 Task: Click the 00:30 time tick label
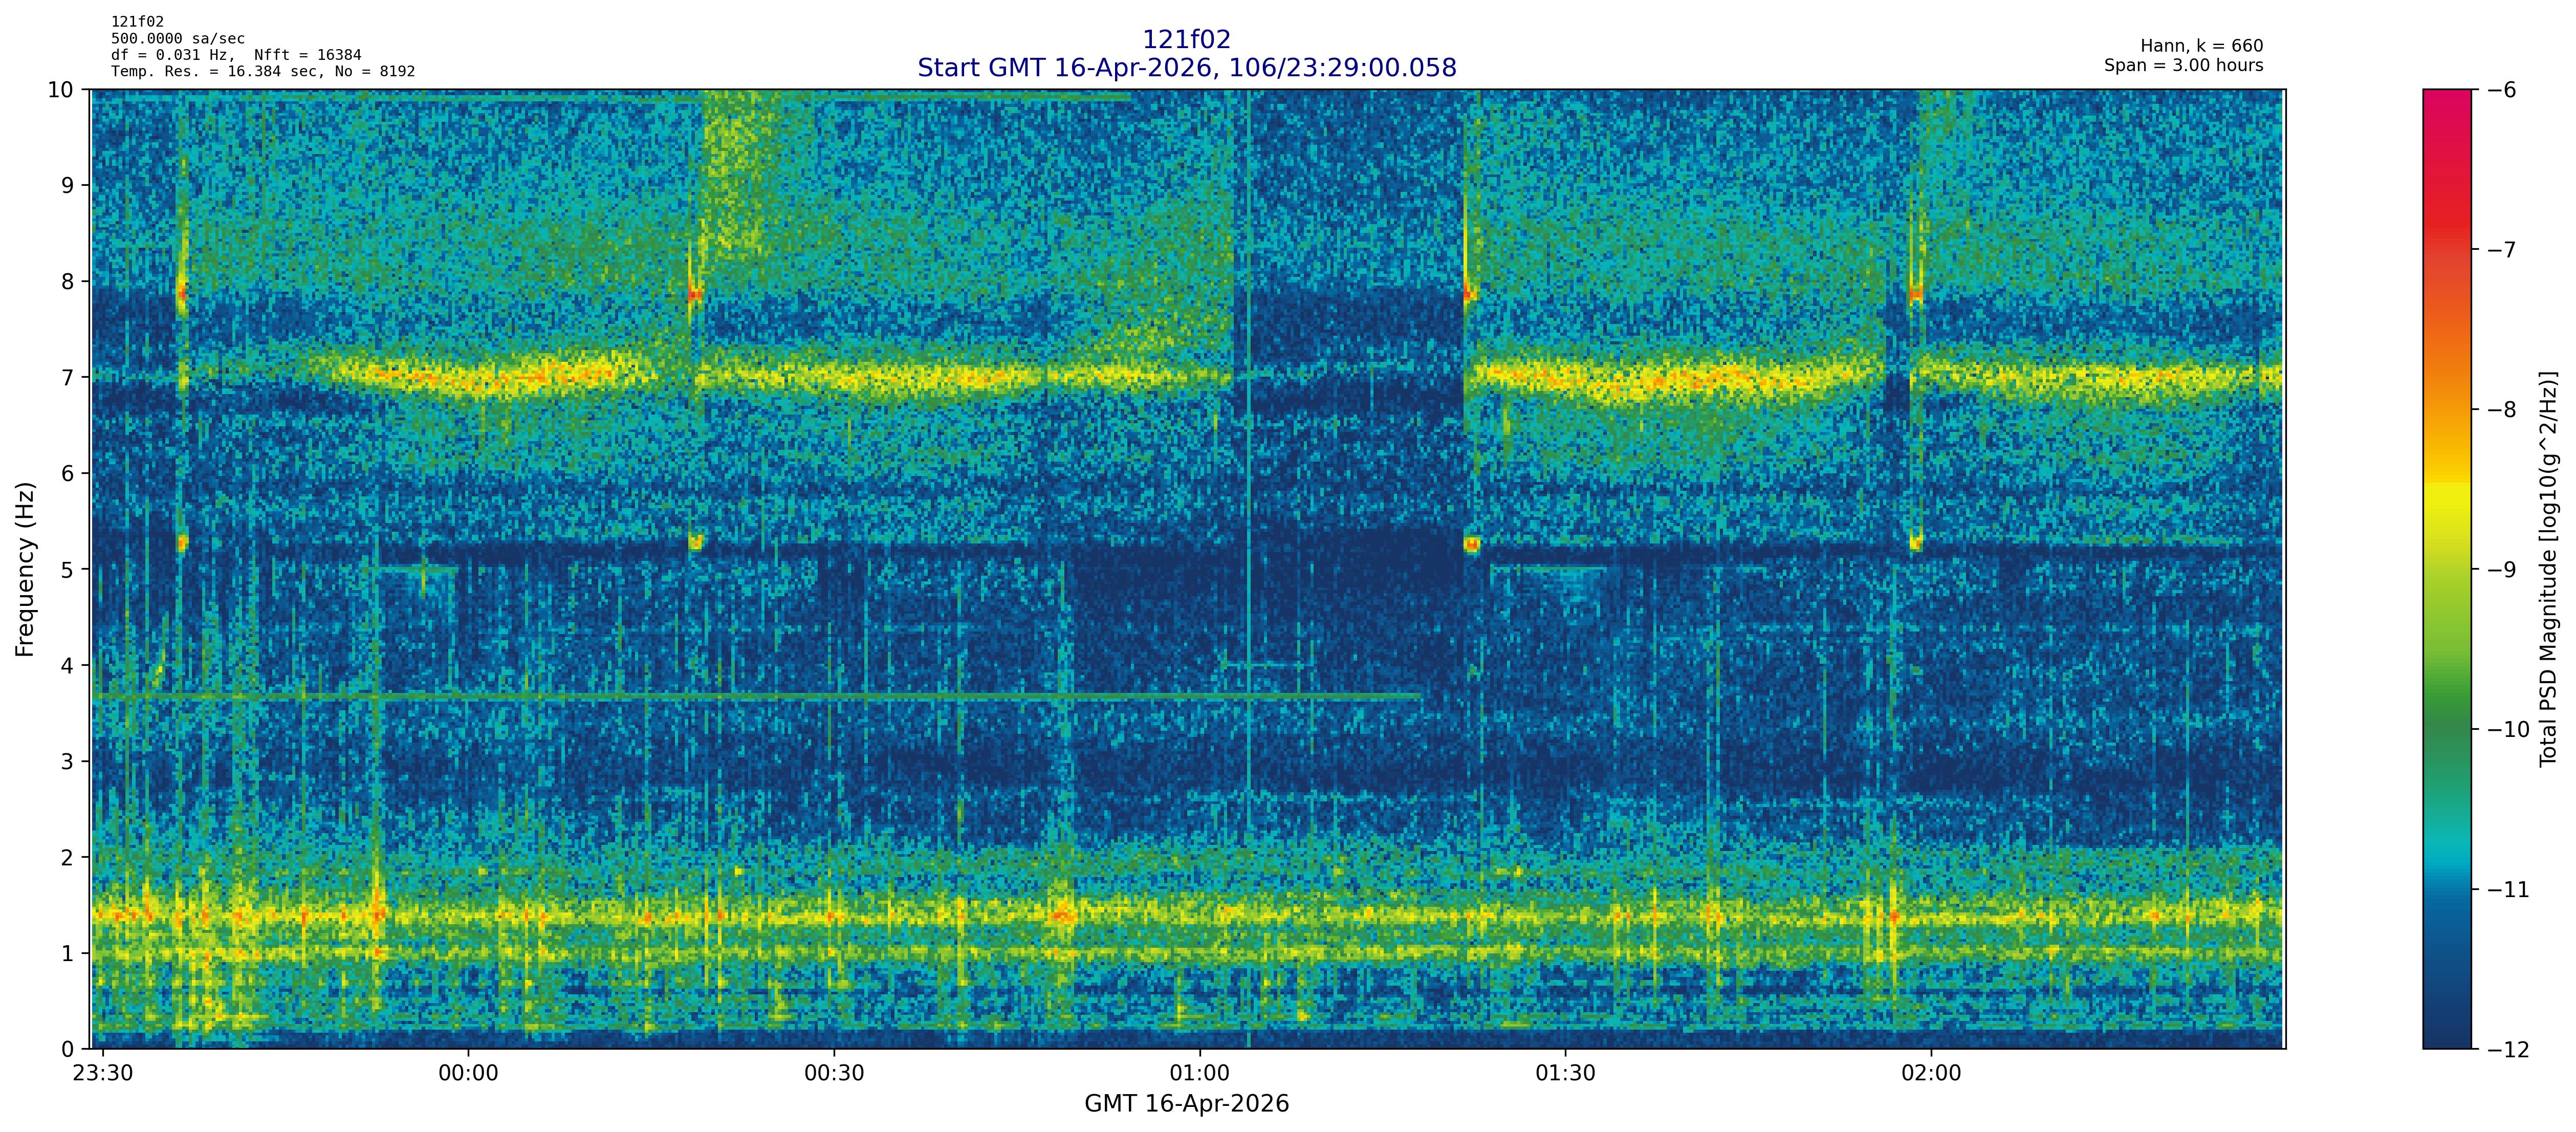click(834, 1074)
